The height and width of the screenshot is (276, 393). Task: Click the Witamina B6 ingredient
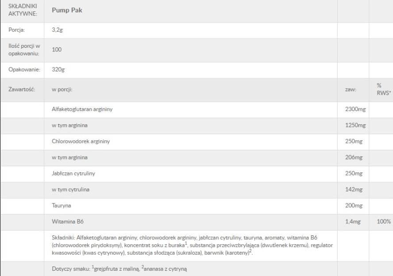point(67,222)
